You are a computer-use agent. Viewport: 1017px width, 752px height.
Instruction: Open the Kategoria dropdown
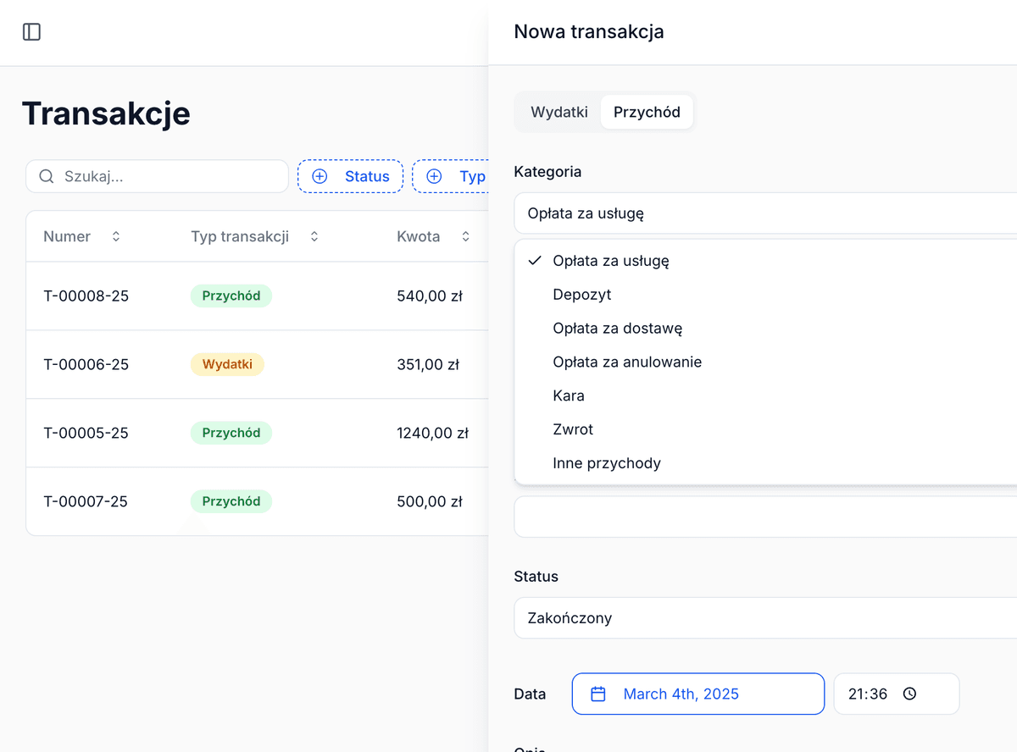pos(763,213)
